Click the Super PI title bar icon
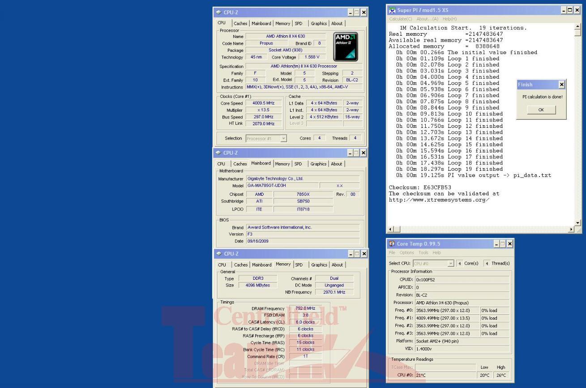Viewport: 586px width, 388px height. point(392,10)
